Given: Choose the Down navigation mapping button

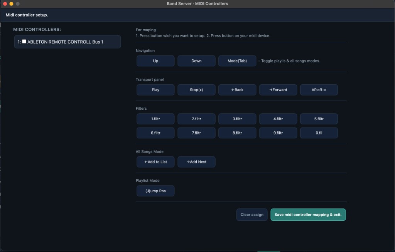Looking at the screenshot, I should pyautogui.click(x=196, y=61).
